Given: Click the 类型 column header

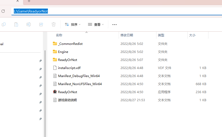Looking at the screenshot, I should pyautogui.click(x=161, y=35).
